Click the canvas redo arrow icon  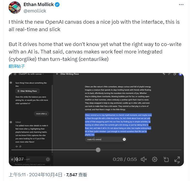(169, 74)
